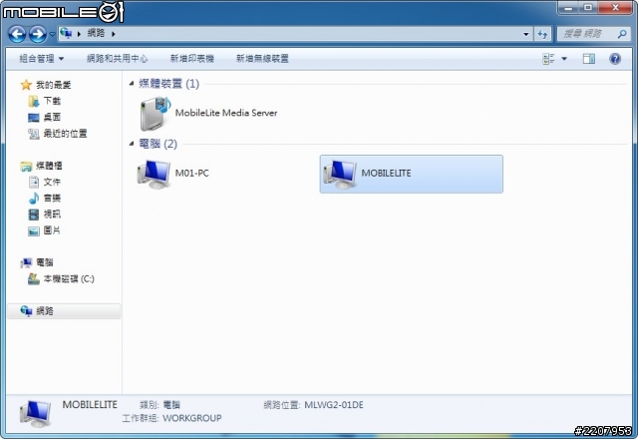Click the 網路 icon in the sidebar
This screenshot has width=638, height=439.
[26, 311]
